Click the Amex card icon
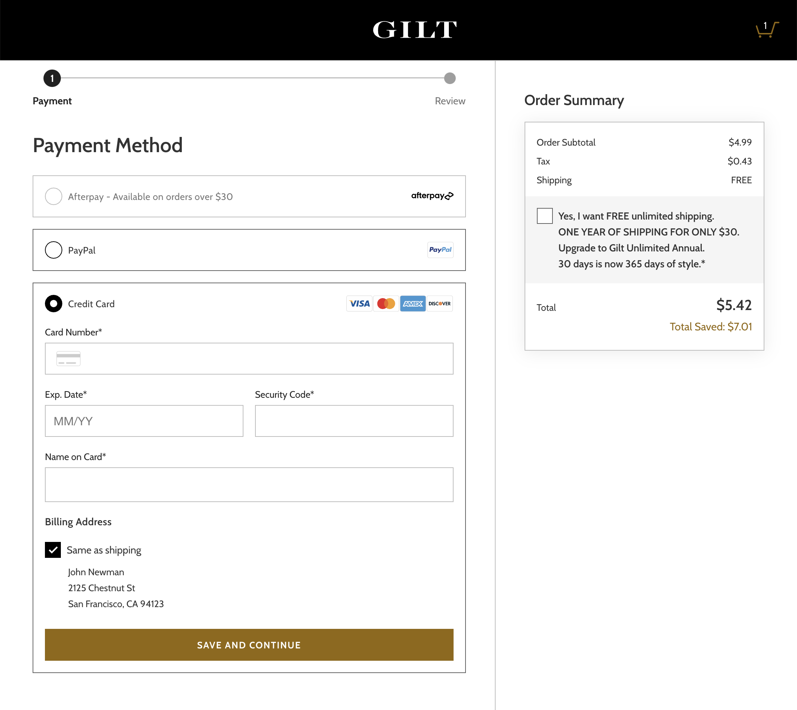The image size is (797, 710). tap(412, 304)
